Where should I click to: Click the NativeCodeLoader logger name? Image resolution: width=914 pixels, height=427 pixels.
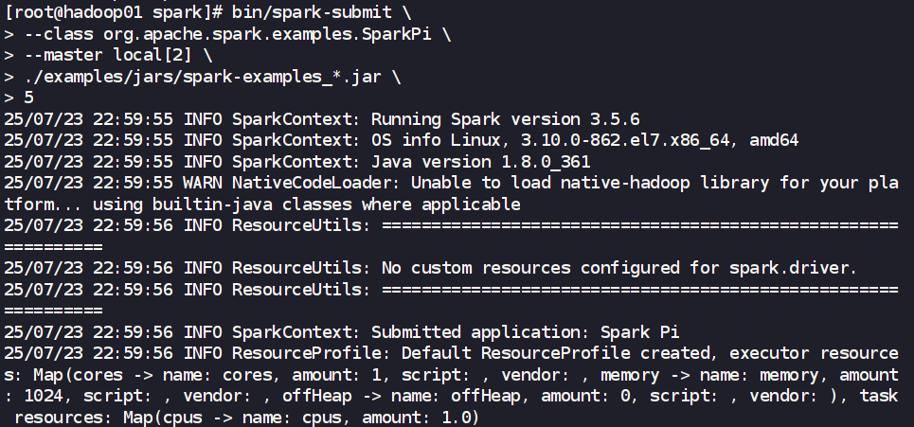coord(301,183)
